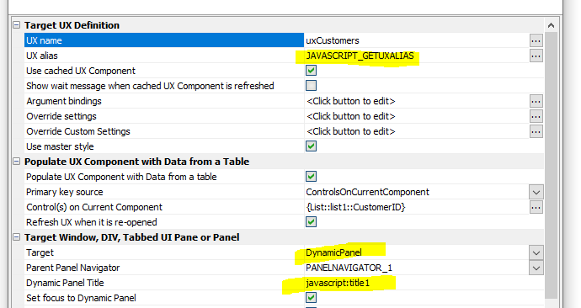
Task: Select the Control(s) on Current Component label
Action: click(x=94, y=207)
